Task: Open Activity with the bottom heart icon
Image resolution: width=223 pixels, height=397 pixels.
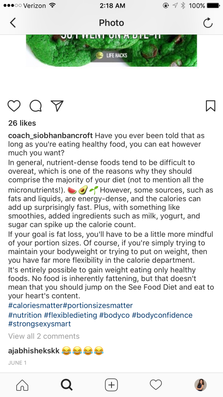Action: coord(156,385)
